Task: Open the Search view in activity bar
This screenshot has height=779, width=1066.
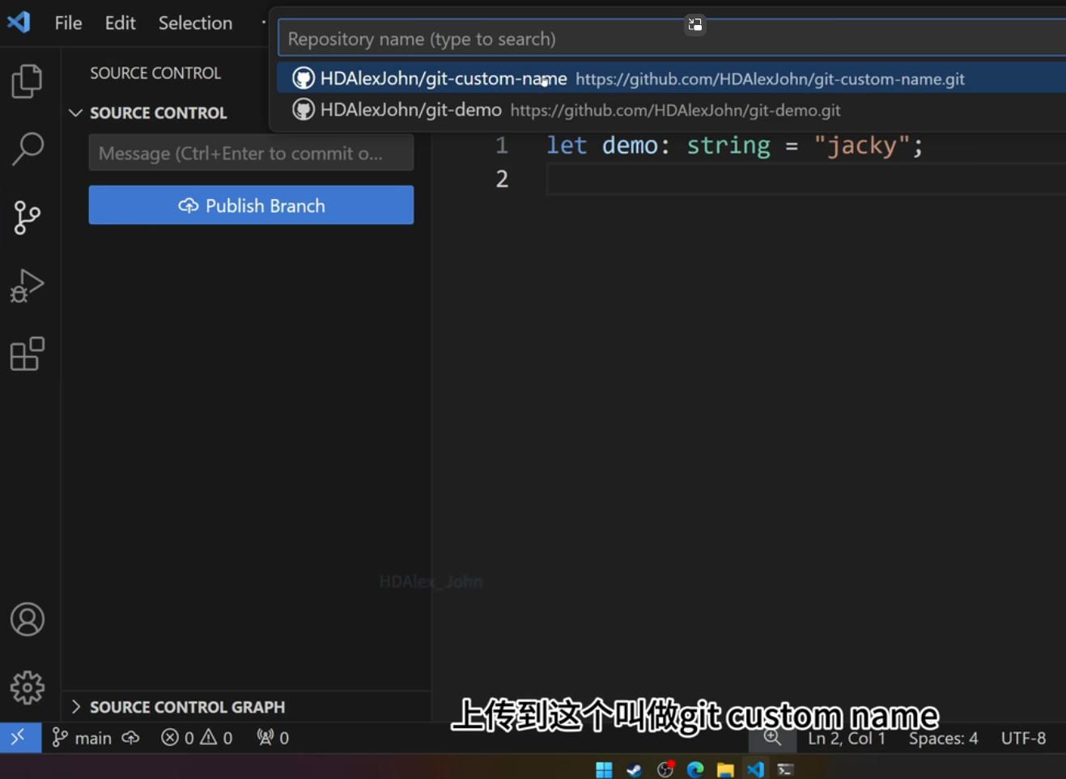Action: [27, 150]
